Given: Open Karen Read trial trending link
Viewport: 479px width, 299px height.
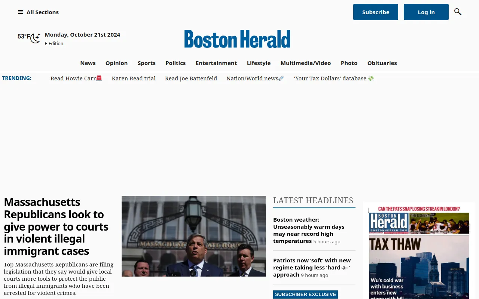Looking at the screenshot, I should pos(134,78).
